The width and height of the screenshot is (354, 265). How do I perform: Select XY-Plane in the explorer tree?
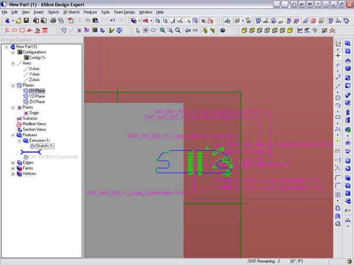coord(37,91)
